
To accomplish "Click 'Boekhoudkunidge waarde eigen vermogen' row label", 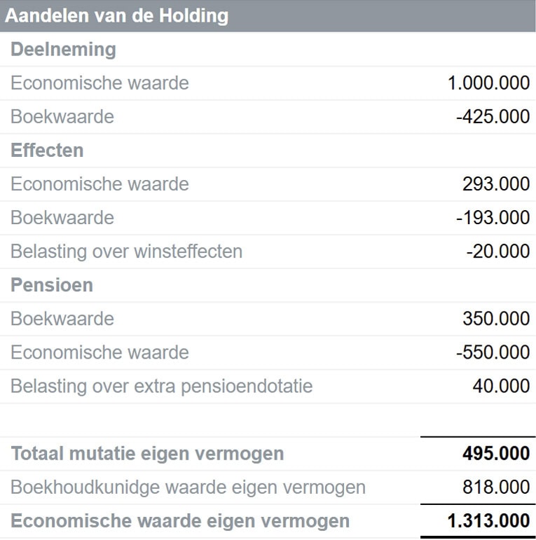I will (188, 487).
